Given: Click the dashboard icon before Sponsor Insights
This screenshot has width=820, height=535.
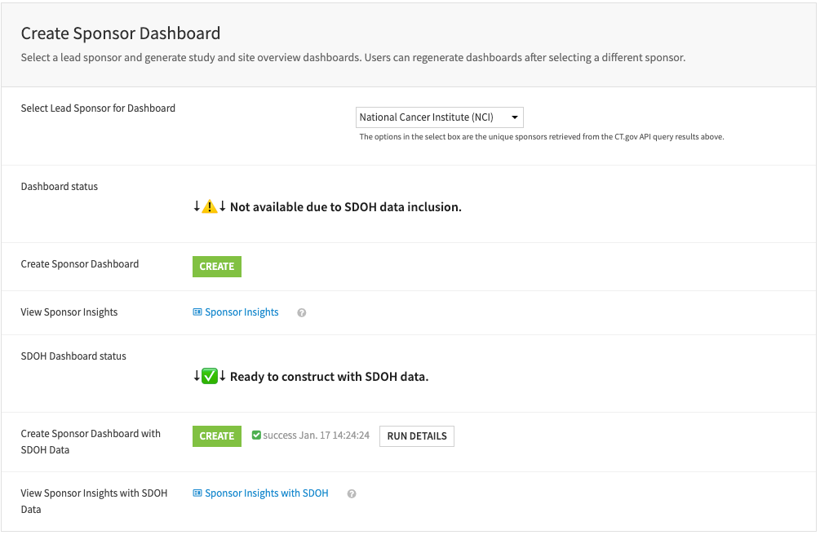Looking at the screenshot, I should [x=196, y=312].
